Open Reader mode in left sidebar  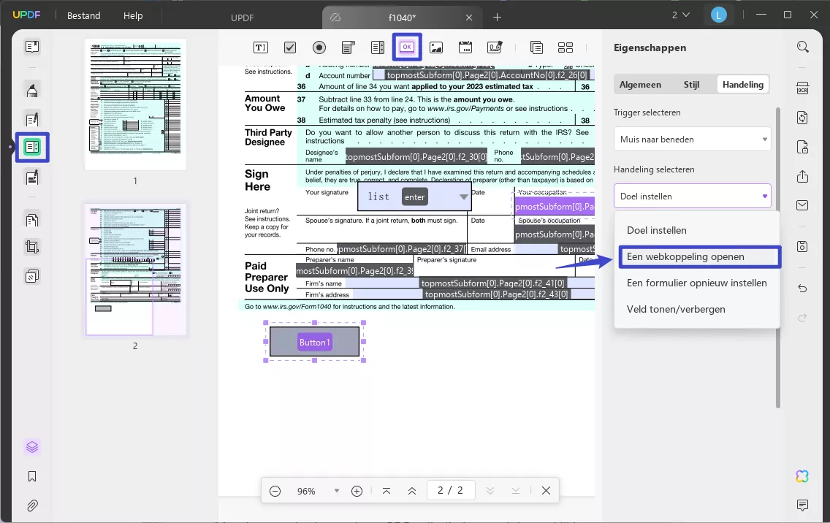(31, 47)
